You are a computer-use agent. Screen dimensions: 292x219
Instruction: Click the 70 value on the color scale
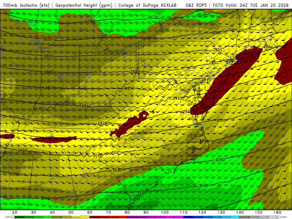click(108, 212)
